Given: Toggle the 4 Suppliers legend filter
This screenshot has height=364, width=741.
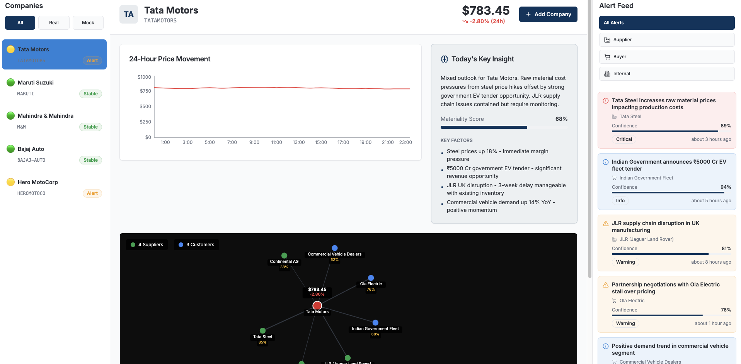Looking at the screenshot, I should 147,245.
